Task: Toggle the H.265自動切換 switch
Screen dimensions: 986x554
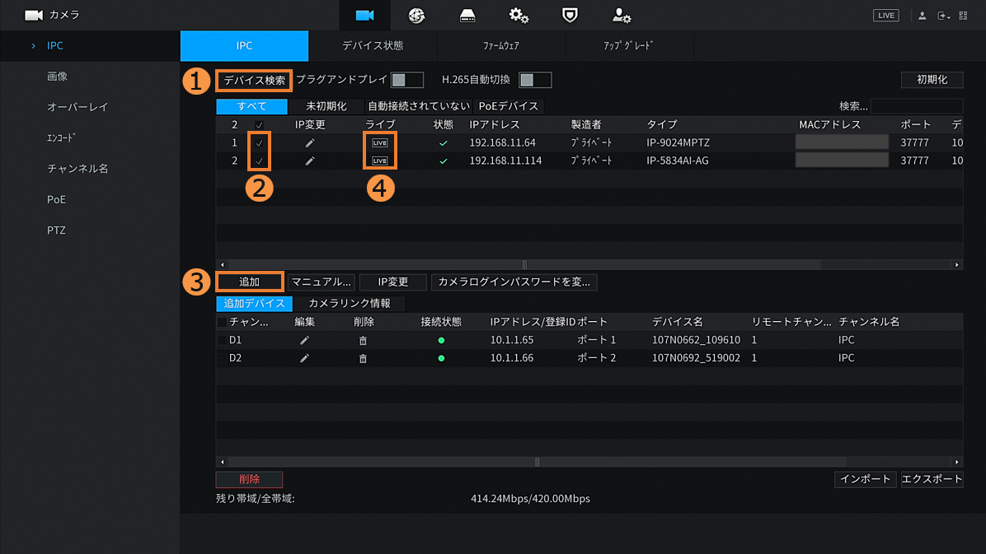Action: pyautogui.click(x=535, y=80)
